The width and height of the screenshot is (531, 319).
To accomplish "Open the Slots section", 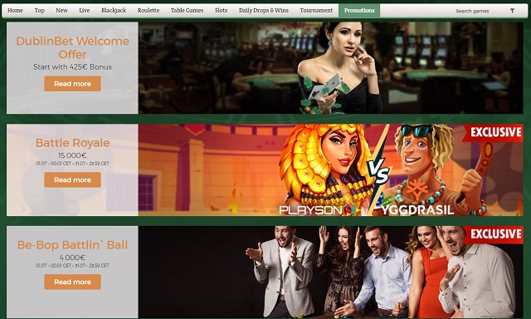I will point(222,11).
